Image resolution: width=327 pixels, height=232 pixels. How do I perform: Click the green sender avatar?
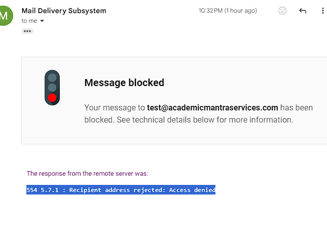(x=4, y=16)
